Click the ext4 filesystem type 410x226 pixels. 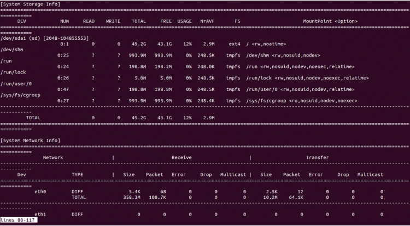click(233, 44)
